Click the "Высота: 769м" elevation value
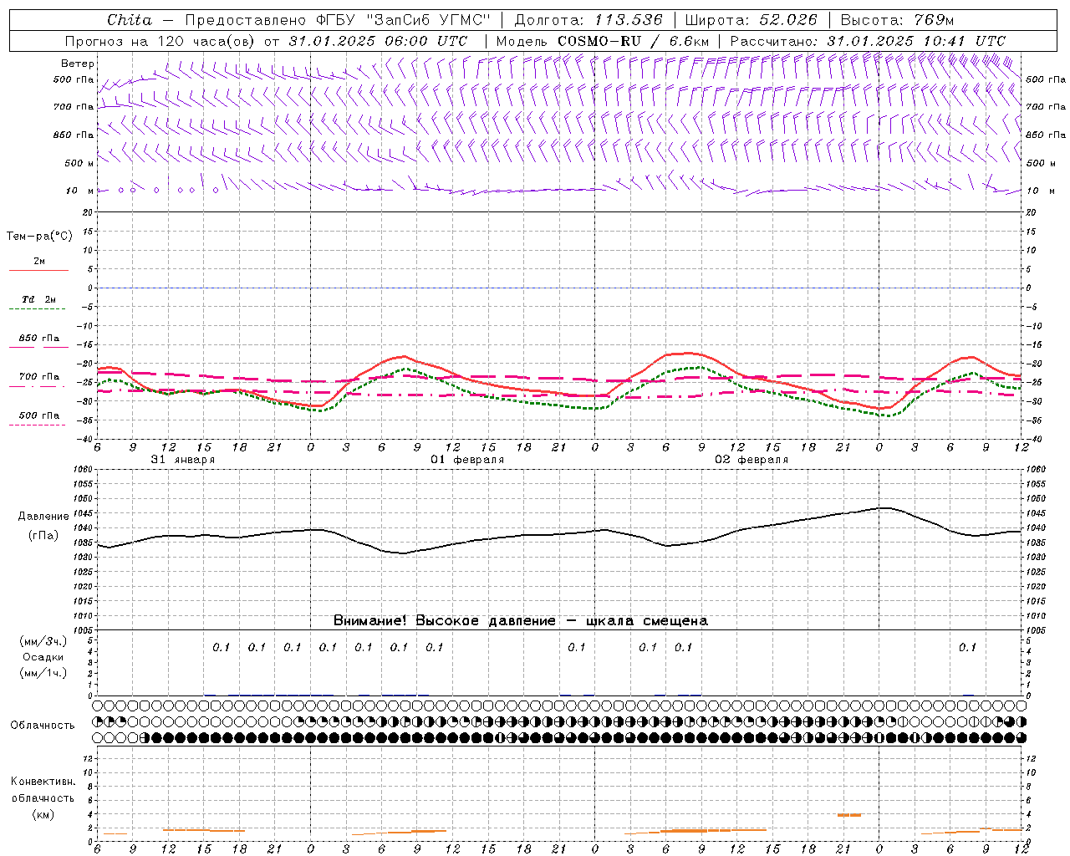 tap(897, 20)
